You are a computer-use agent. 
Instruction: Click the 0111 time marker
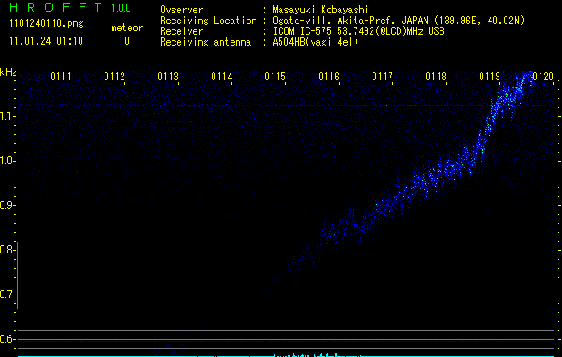point(61,77)
